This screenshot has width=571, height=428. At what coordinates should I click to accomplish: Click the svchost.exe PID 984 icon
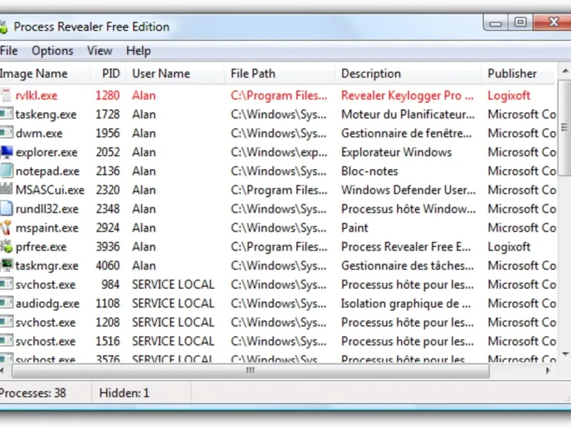point(6,284)
